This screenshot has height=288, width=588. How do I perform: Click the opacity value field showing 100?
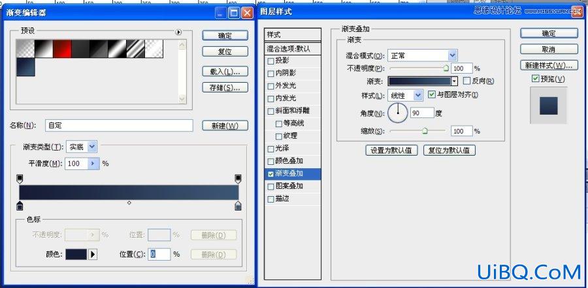click(x=462, y=68)
